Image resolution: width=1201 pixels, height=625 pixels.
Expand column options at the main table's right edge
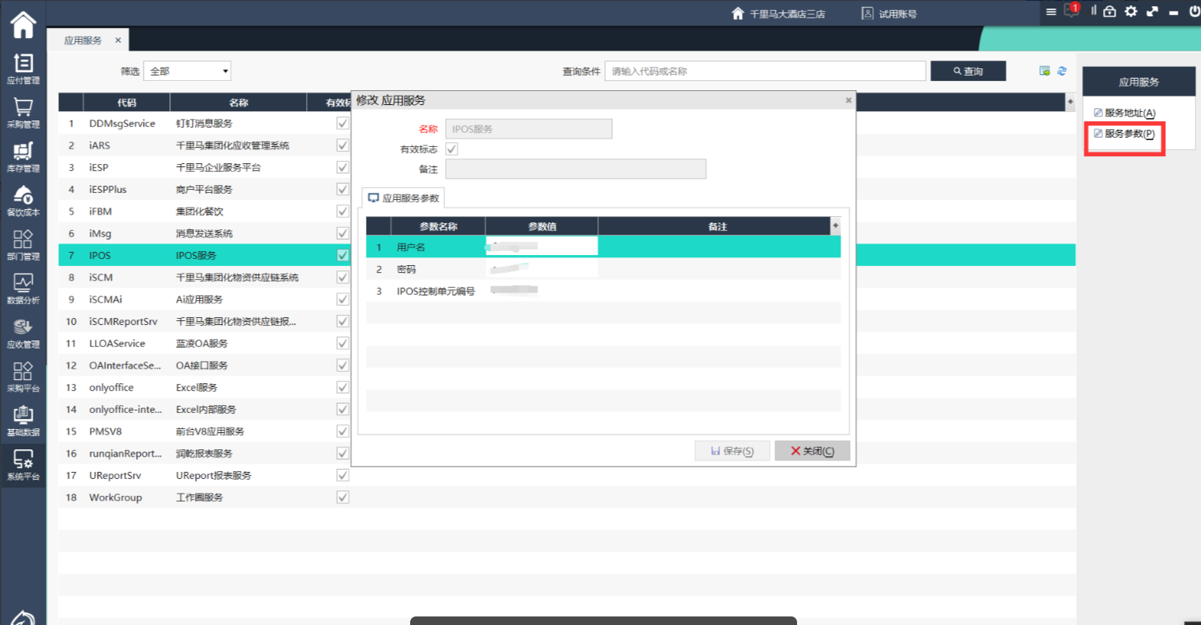pos(1070,102)
